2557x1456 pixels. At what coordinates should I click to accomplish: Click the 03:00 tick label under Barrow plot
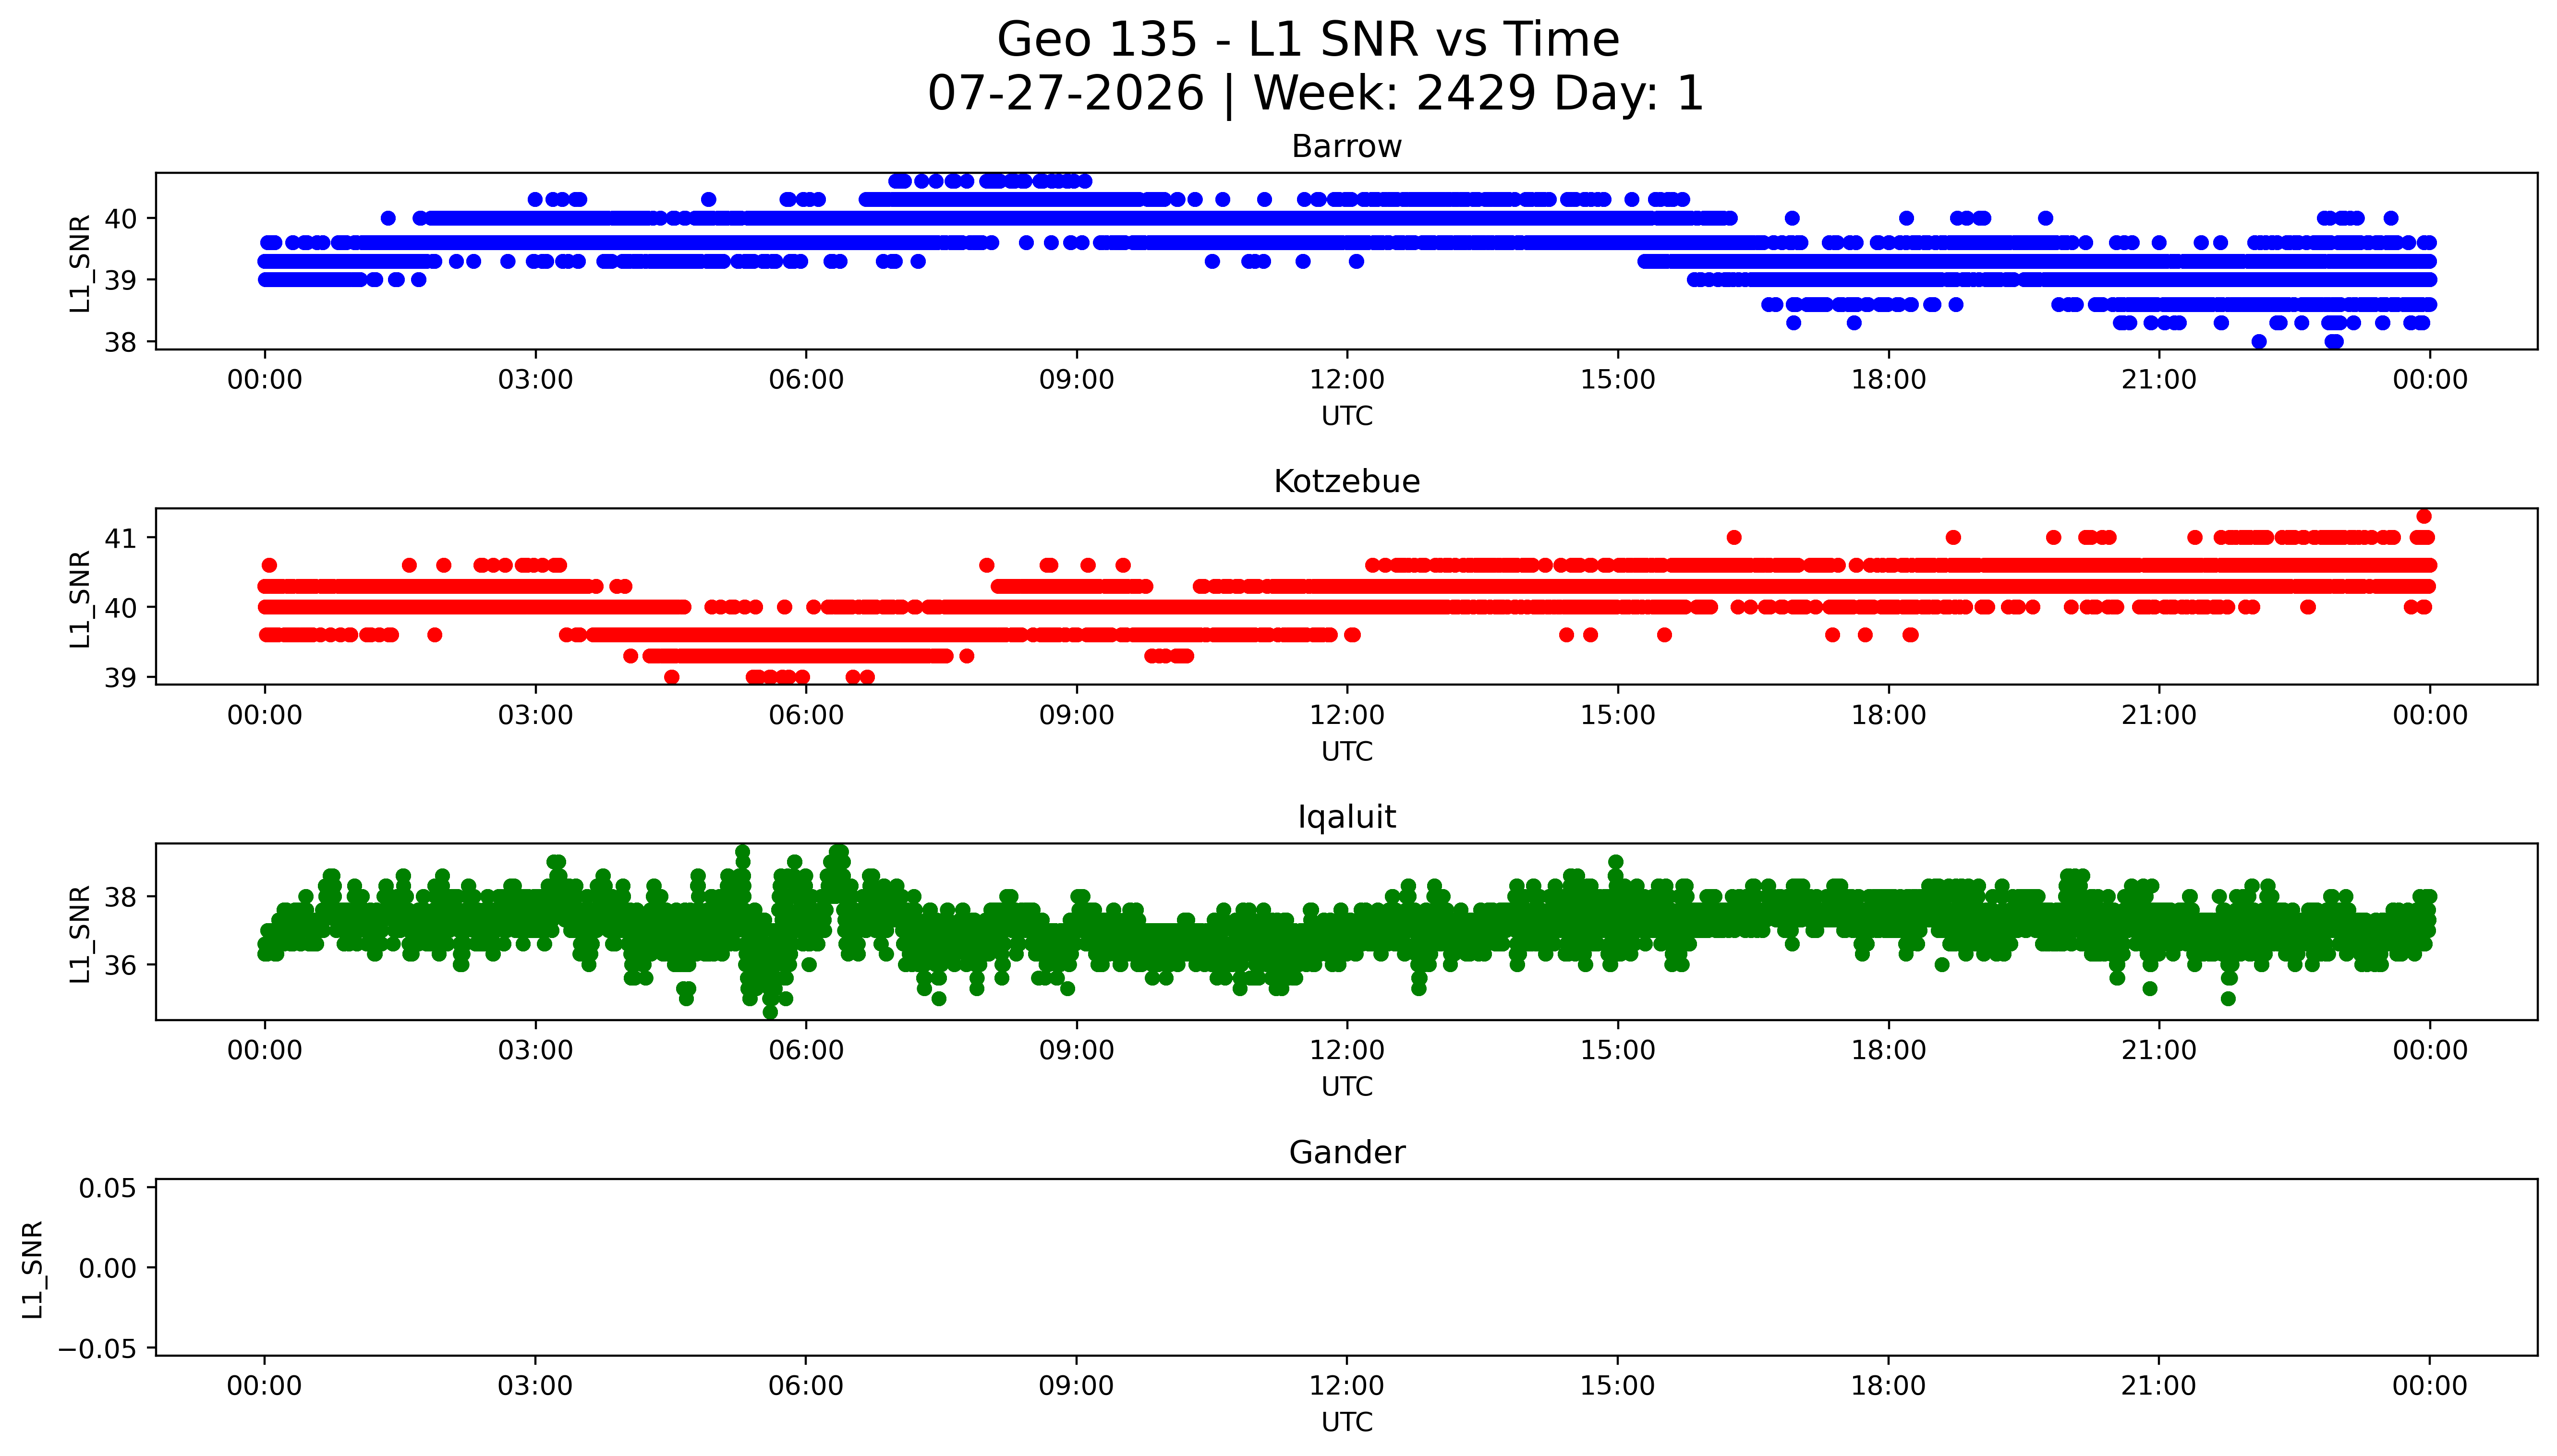tap(535, 380)
